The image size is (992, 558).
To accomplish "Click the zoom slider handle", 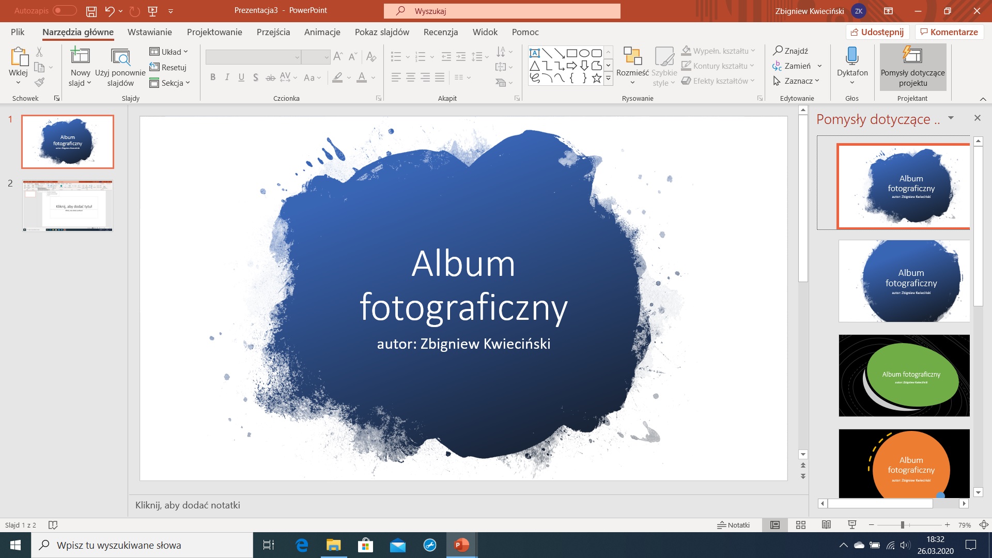I will [x=903, y=525].
